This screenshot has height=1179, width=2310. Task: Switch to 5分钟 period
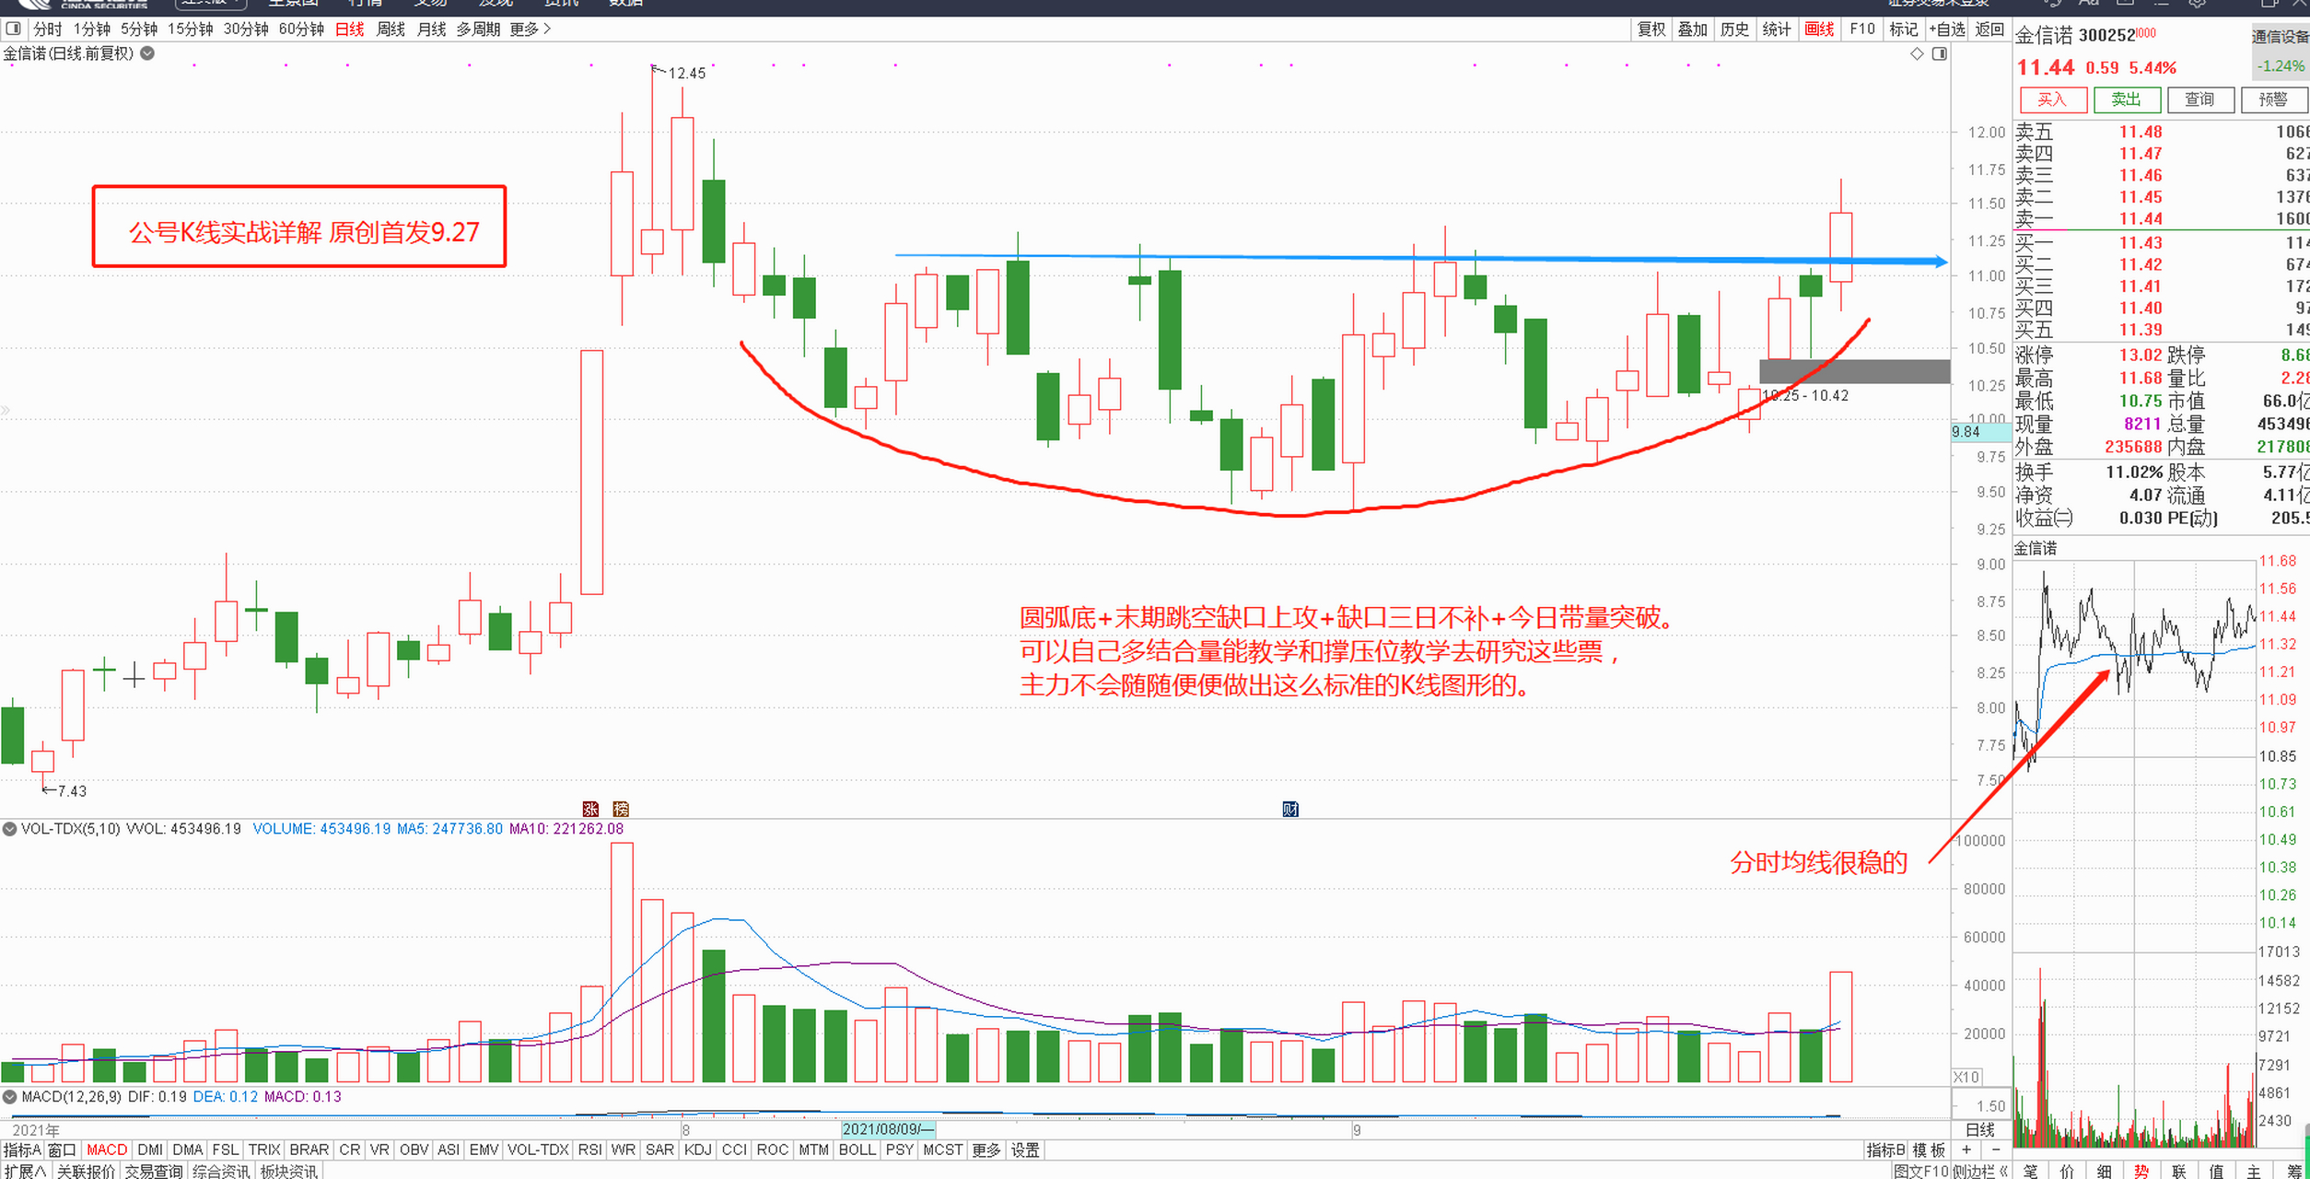pos(139,29)
